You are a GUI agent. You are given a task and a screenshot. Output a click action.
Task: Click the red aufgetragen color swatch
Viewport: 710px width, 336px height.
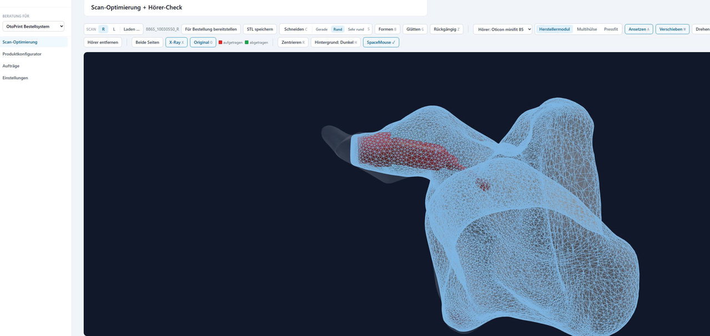220,42
